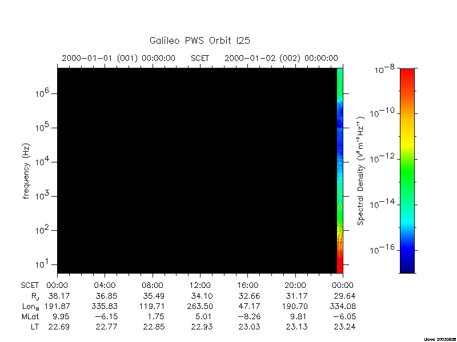The image size is (457, 342).
Task: Click the RJ value 36.85
Action: [106, 296]
